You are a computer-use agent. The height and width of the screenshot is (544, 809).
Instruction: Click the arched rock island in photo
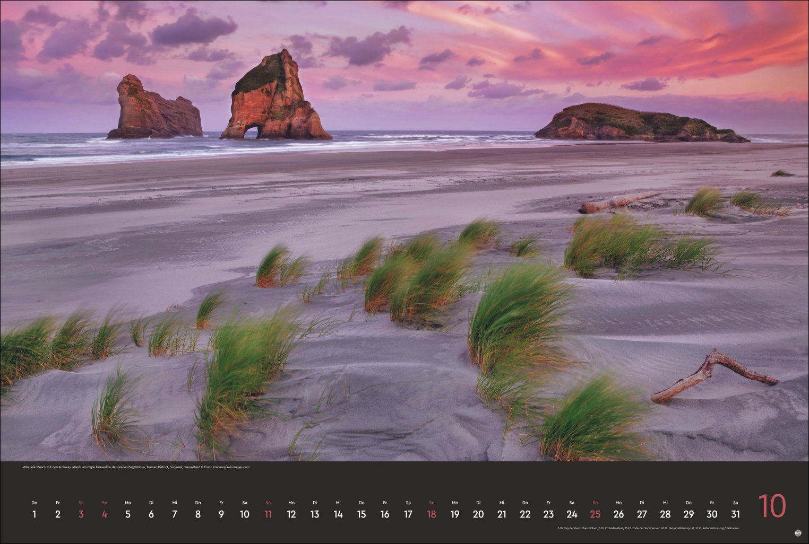click(273, 101)
